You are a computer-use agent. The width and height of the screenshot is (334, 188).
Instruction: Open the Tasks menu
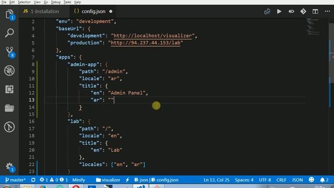point(67,2)
